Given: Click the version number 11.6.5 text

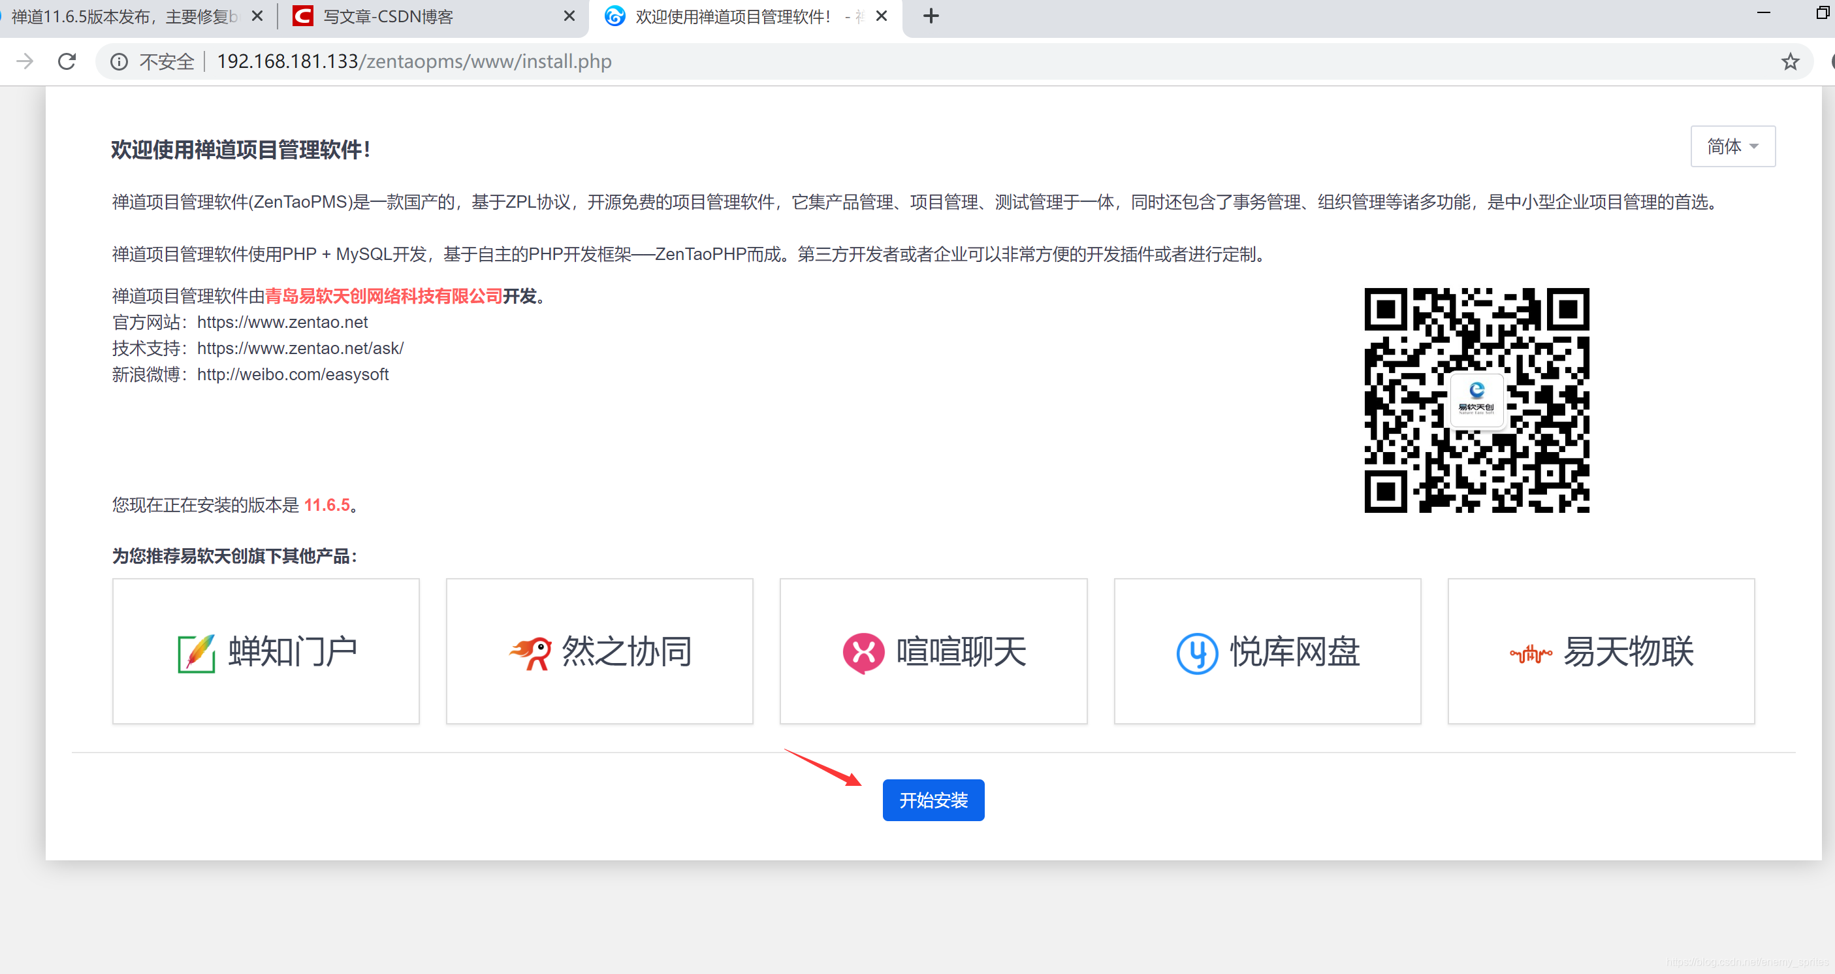Looking at the screenshot, I should click(x=327, y=505).
